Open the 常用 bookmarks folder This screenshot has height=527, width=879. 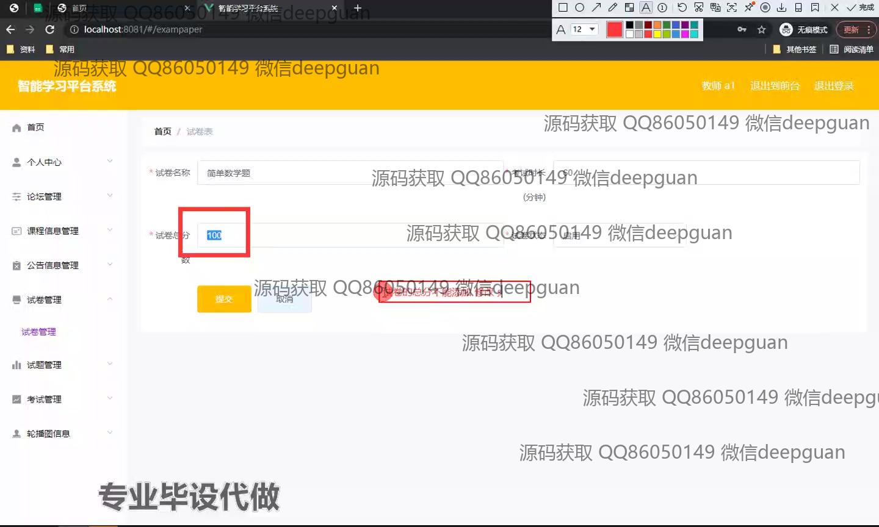click(60, 49)
